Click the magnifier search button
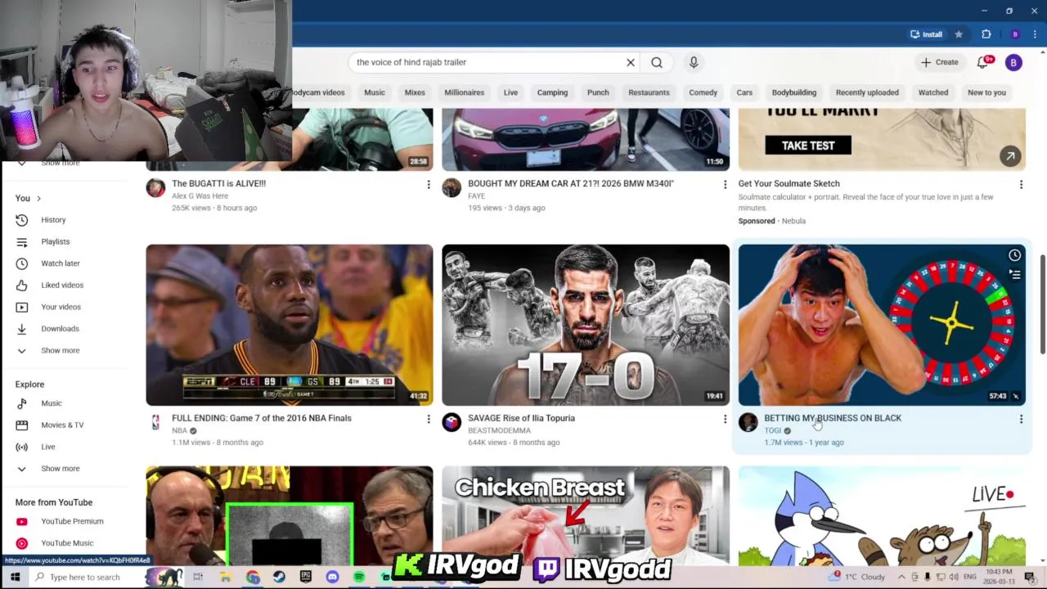 pos(657,62)
